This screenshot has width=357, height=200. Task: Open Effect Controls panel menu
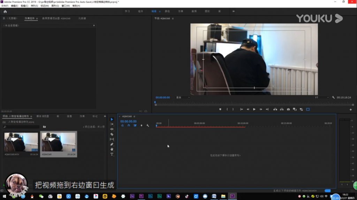(37, 18)
